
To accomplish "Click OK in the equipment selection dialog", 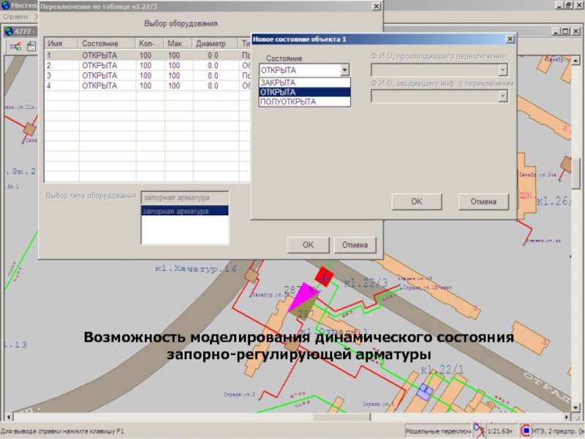I will (x=308, y=245).
